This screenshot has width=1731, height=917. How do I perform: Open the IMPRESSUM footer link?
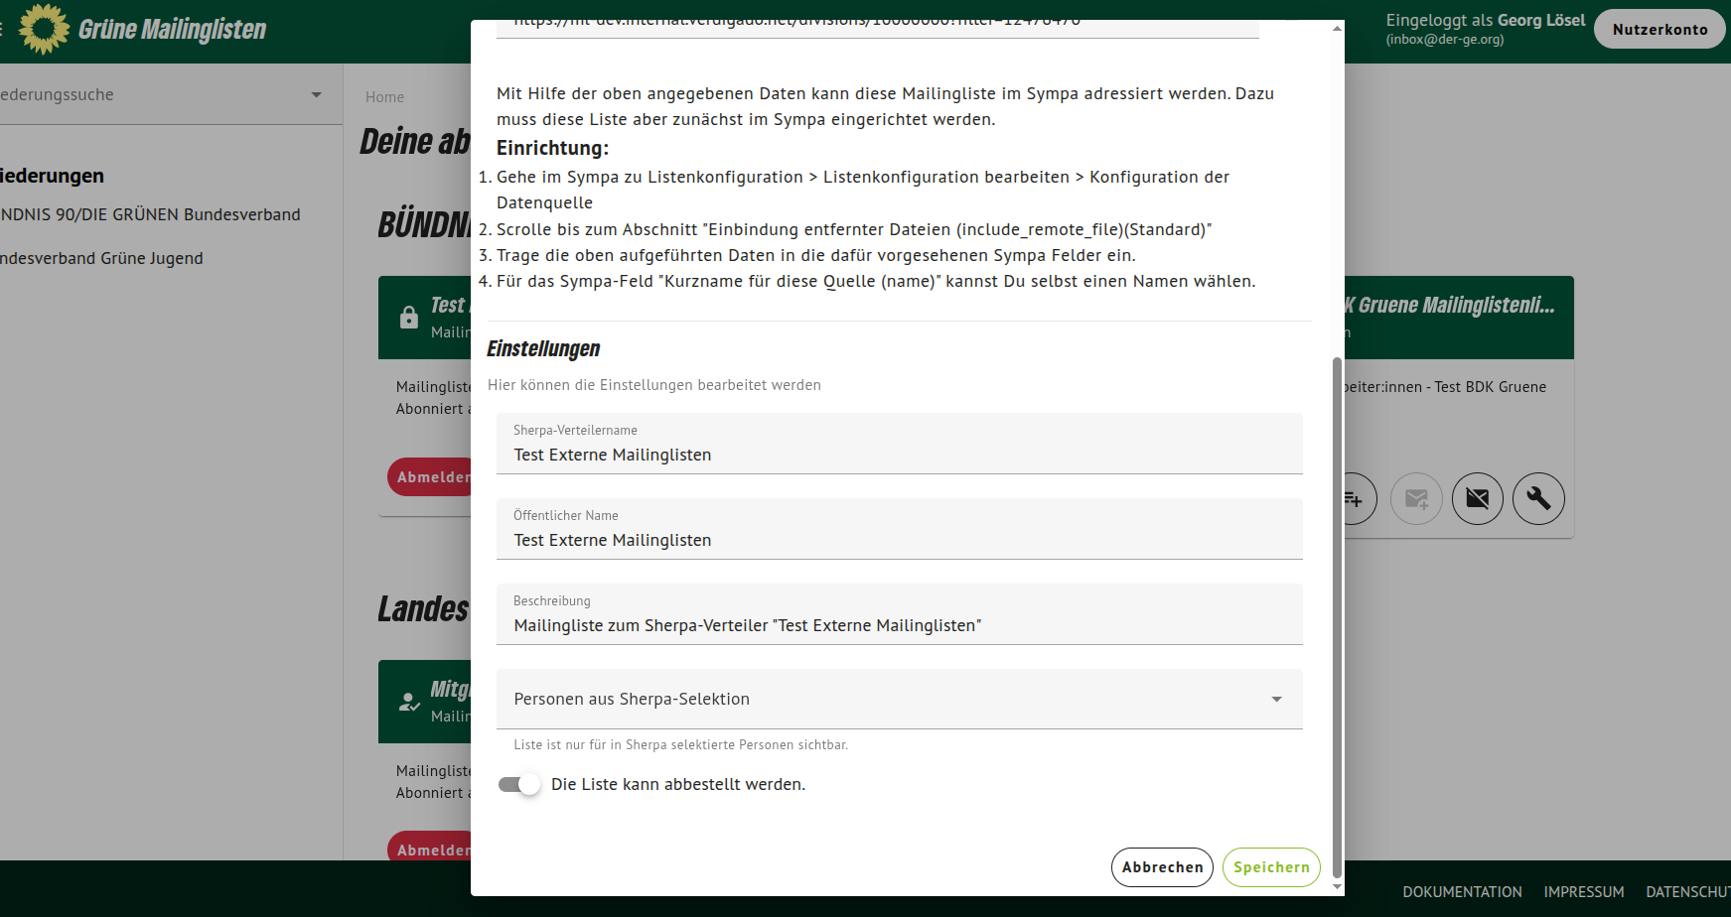click(x=1584, y=892)
